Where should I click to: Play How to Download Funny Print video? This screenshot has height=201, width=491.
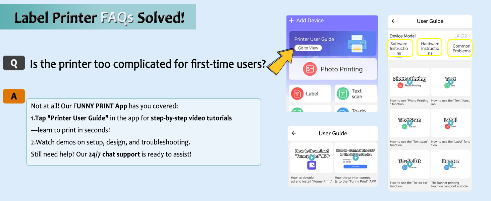(312, 157)
